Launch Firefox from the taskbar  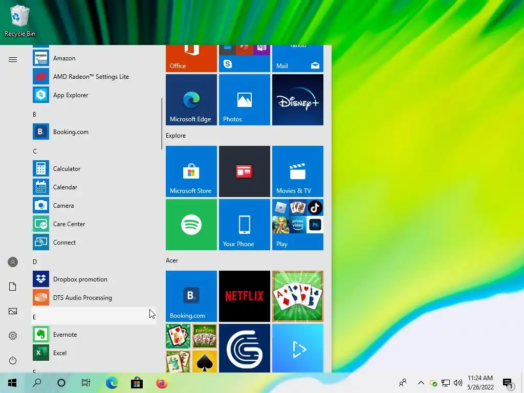coord(162,383)
